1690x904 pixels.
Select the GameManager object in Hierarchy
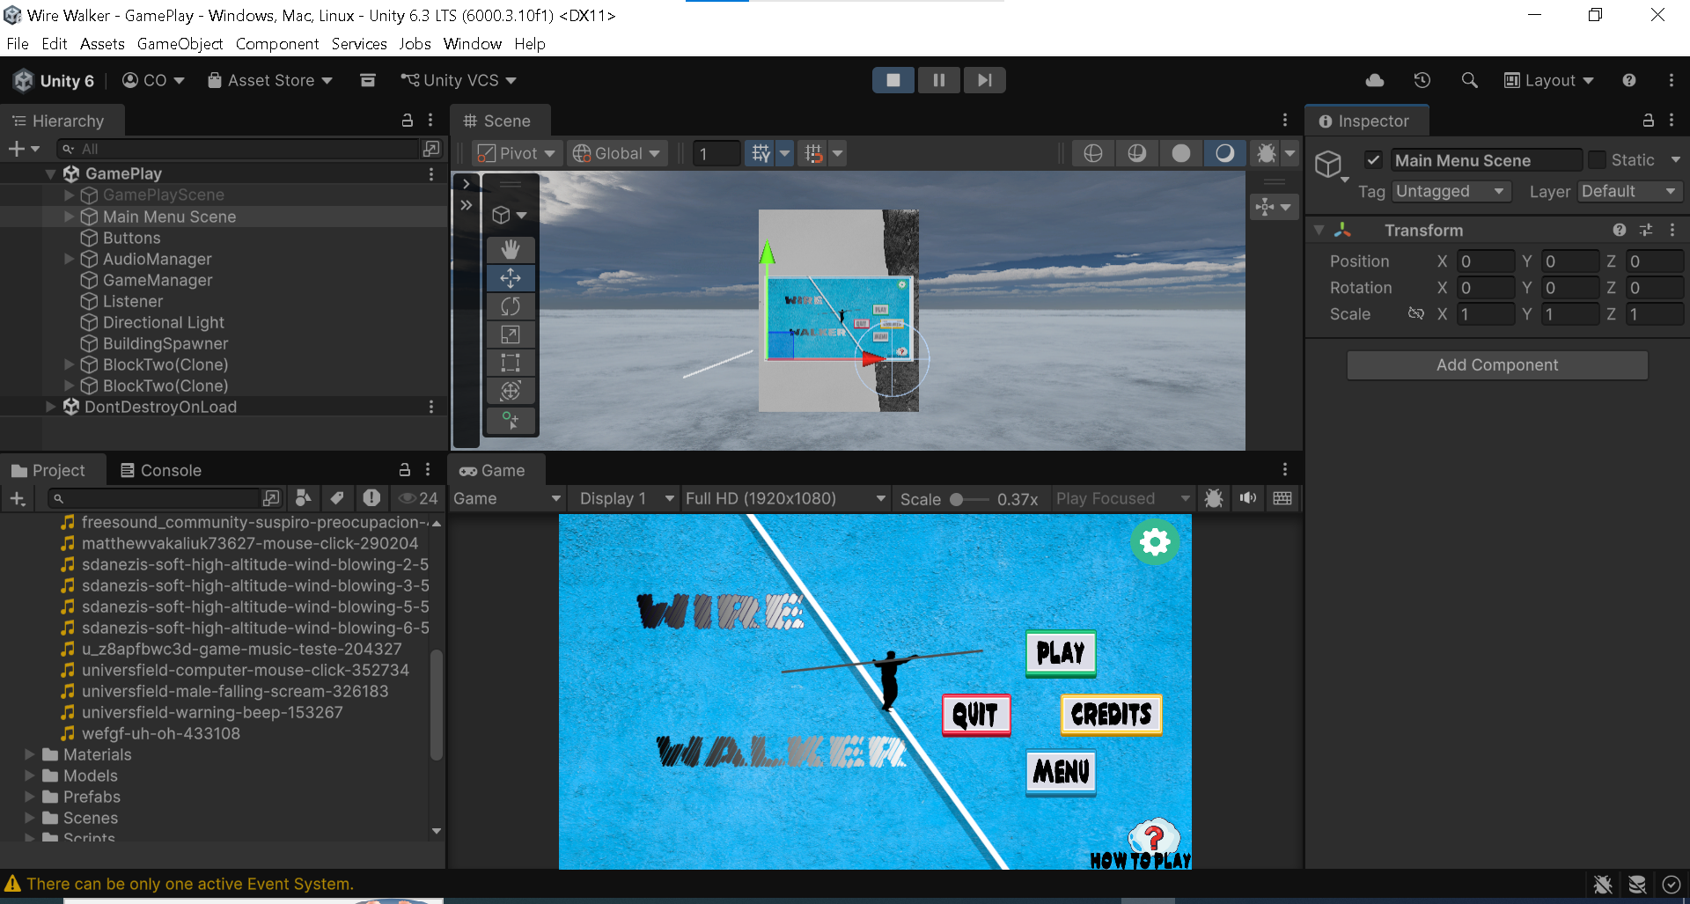158,280
